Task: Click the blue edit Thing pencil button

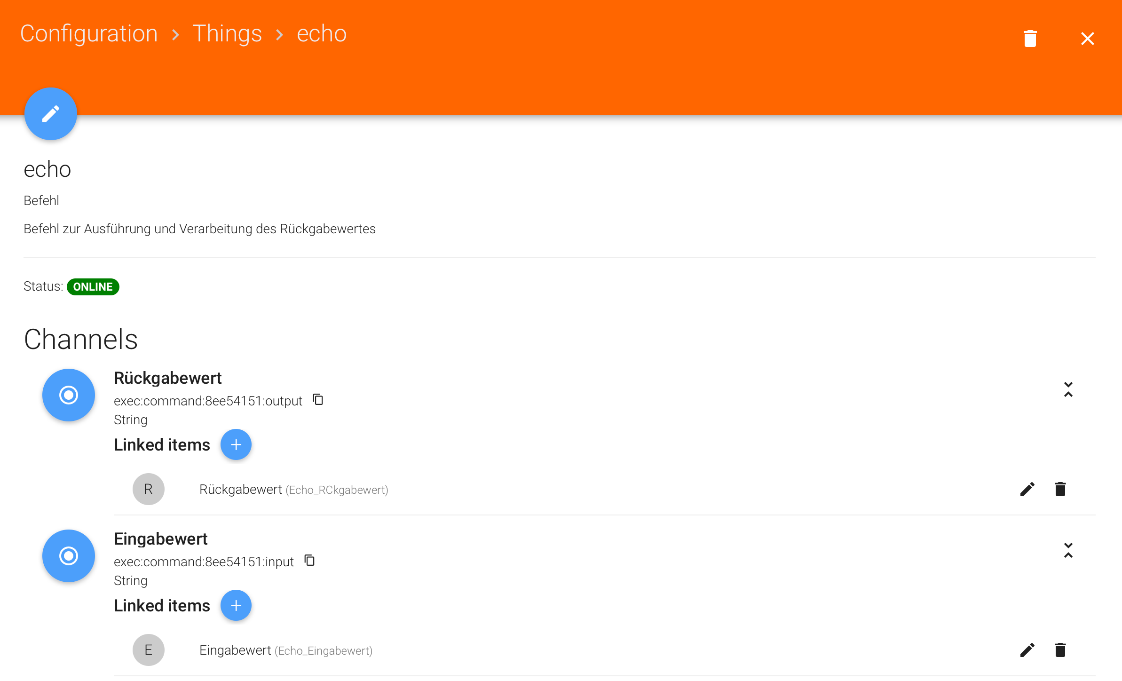Action: [51, 114]
